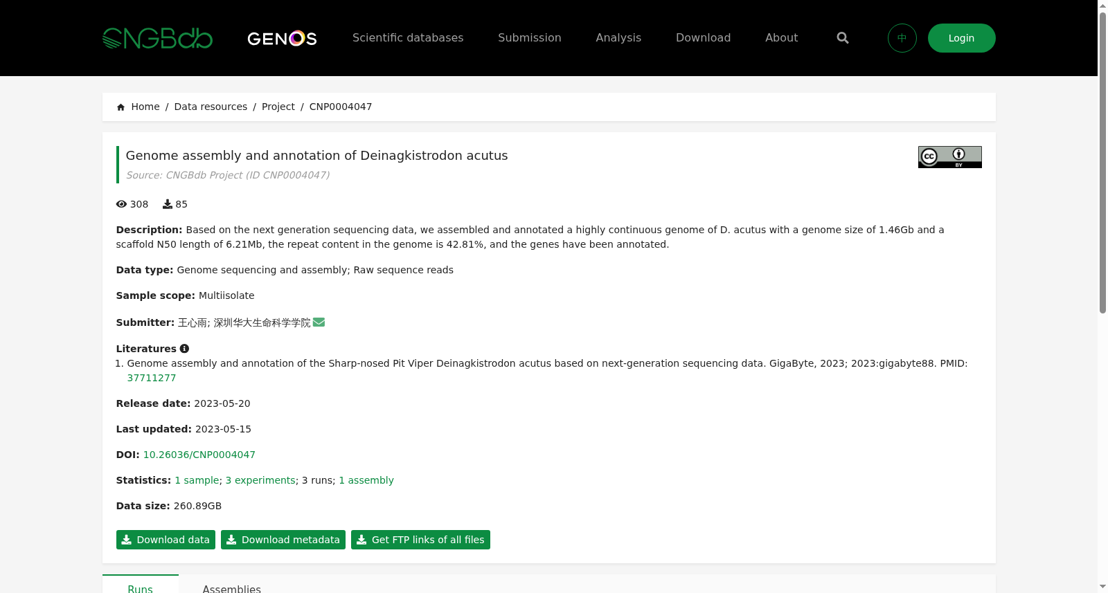This screenshot has width=1108, height=593.
Task: Open the Scientific databases menu
Action: click(408, 38)
